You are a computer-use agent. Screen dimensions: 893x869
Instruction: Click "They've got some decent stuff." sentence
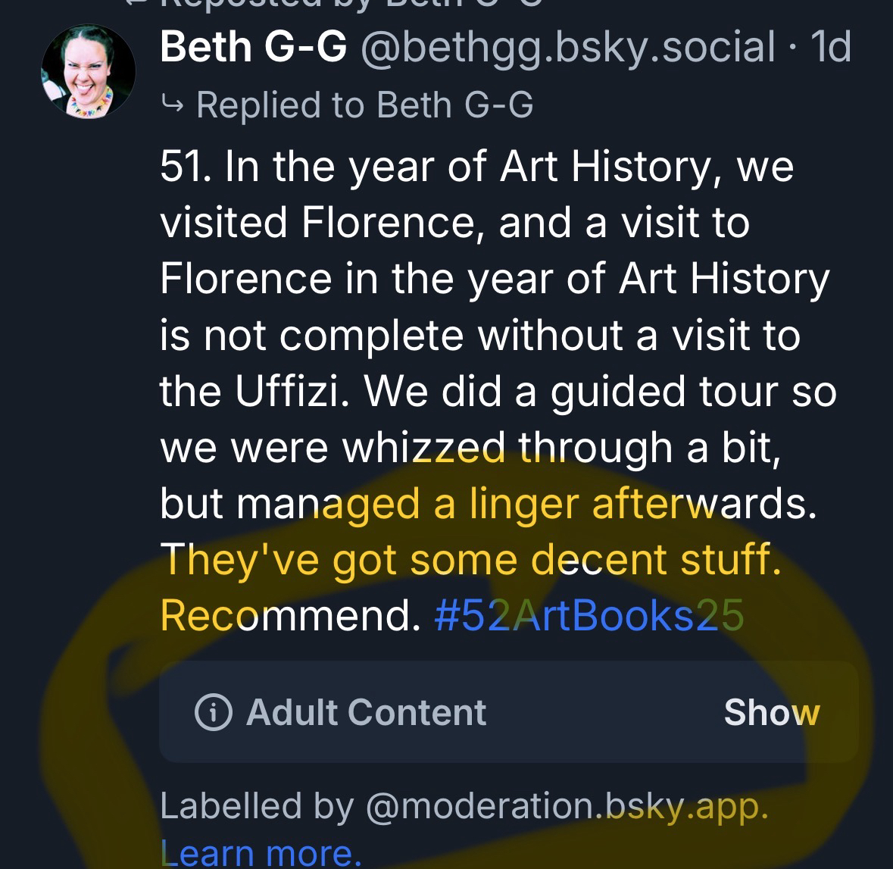tap(470, 559)
